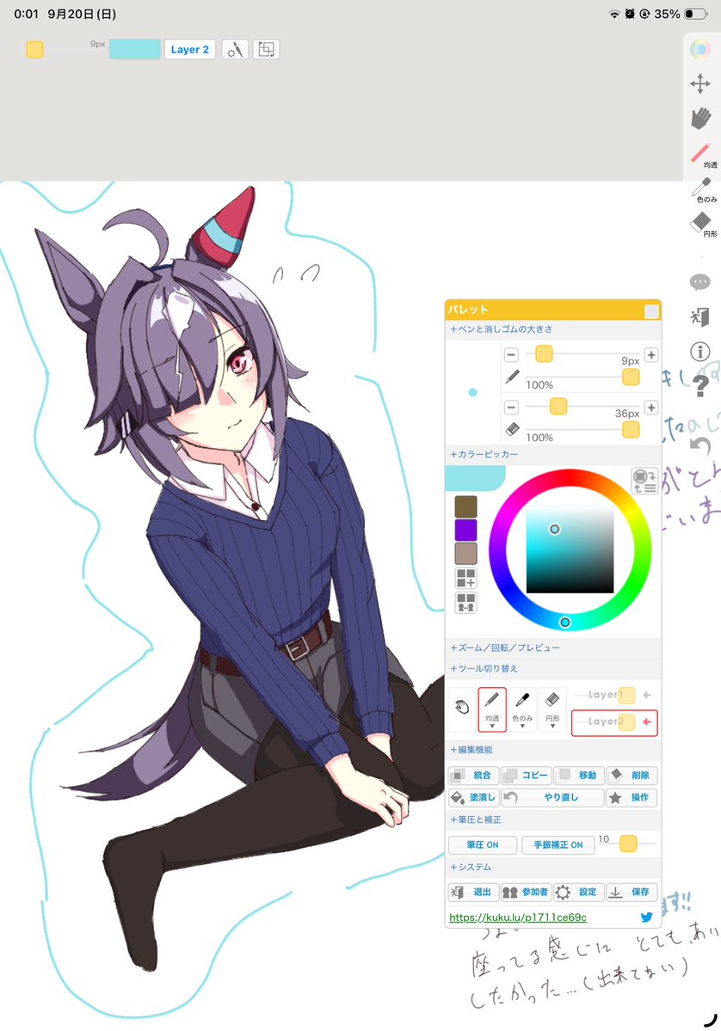The width and height of the screenshot is (721, 1031).
Task: Select Layer2 in palette layer list
Action: point(614,722)
